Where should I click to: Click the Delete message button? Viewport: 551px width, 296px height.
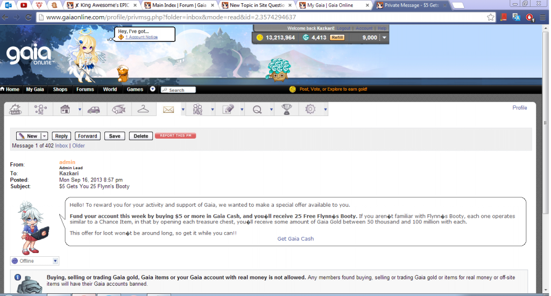tap(141, 136)
